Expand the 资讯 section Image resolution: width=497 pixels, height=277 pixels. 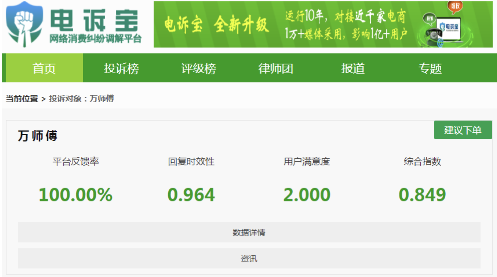[249, 259]
